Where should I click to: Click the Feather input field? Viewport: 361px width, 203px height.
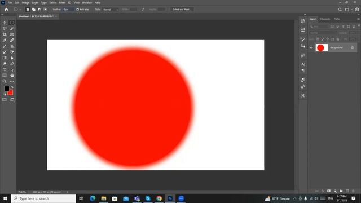(x=68, y=10)
